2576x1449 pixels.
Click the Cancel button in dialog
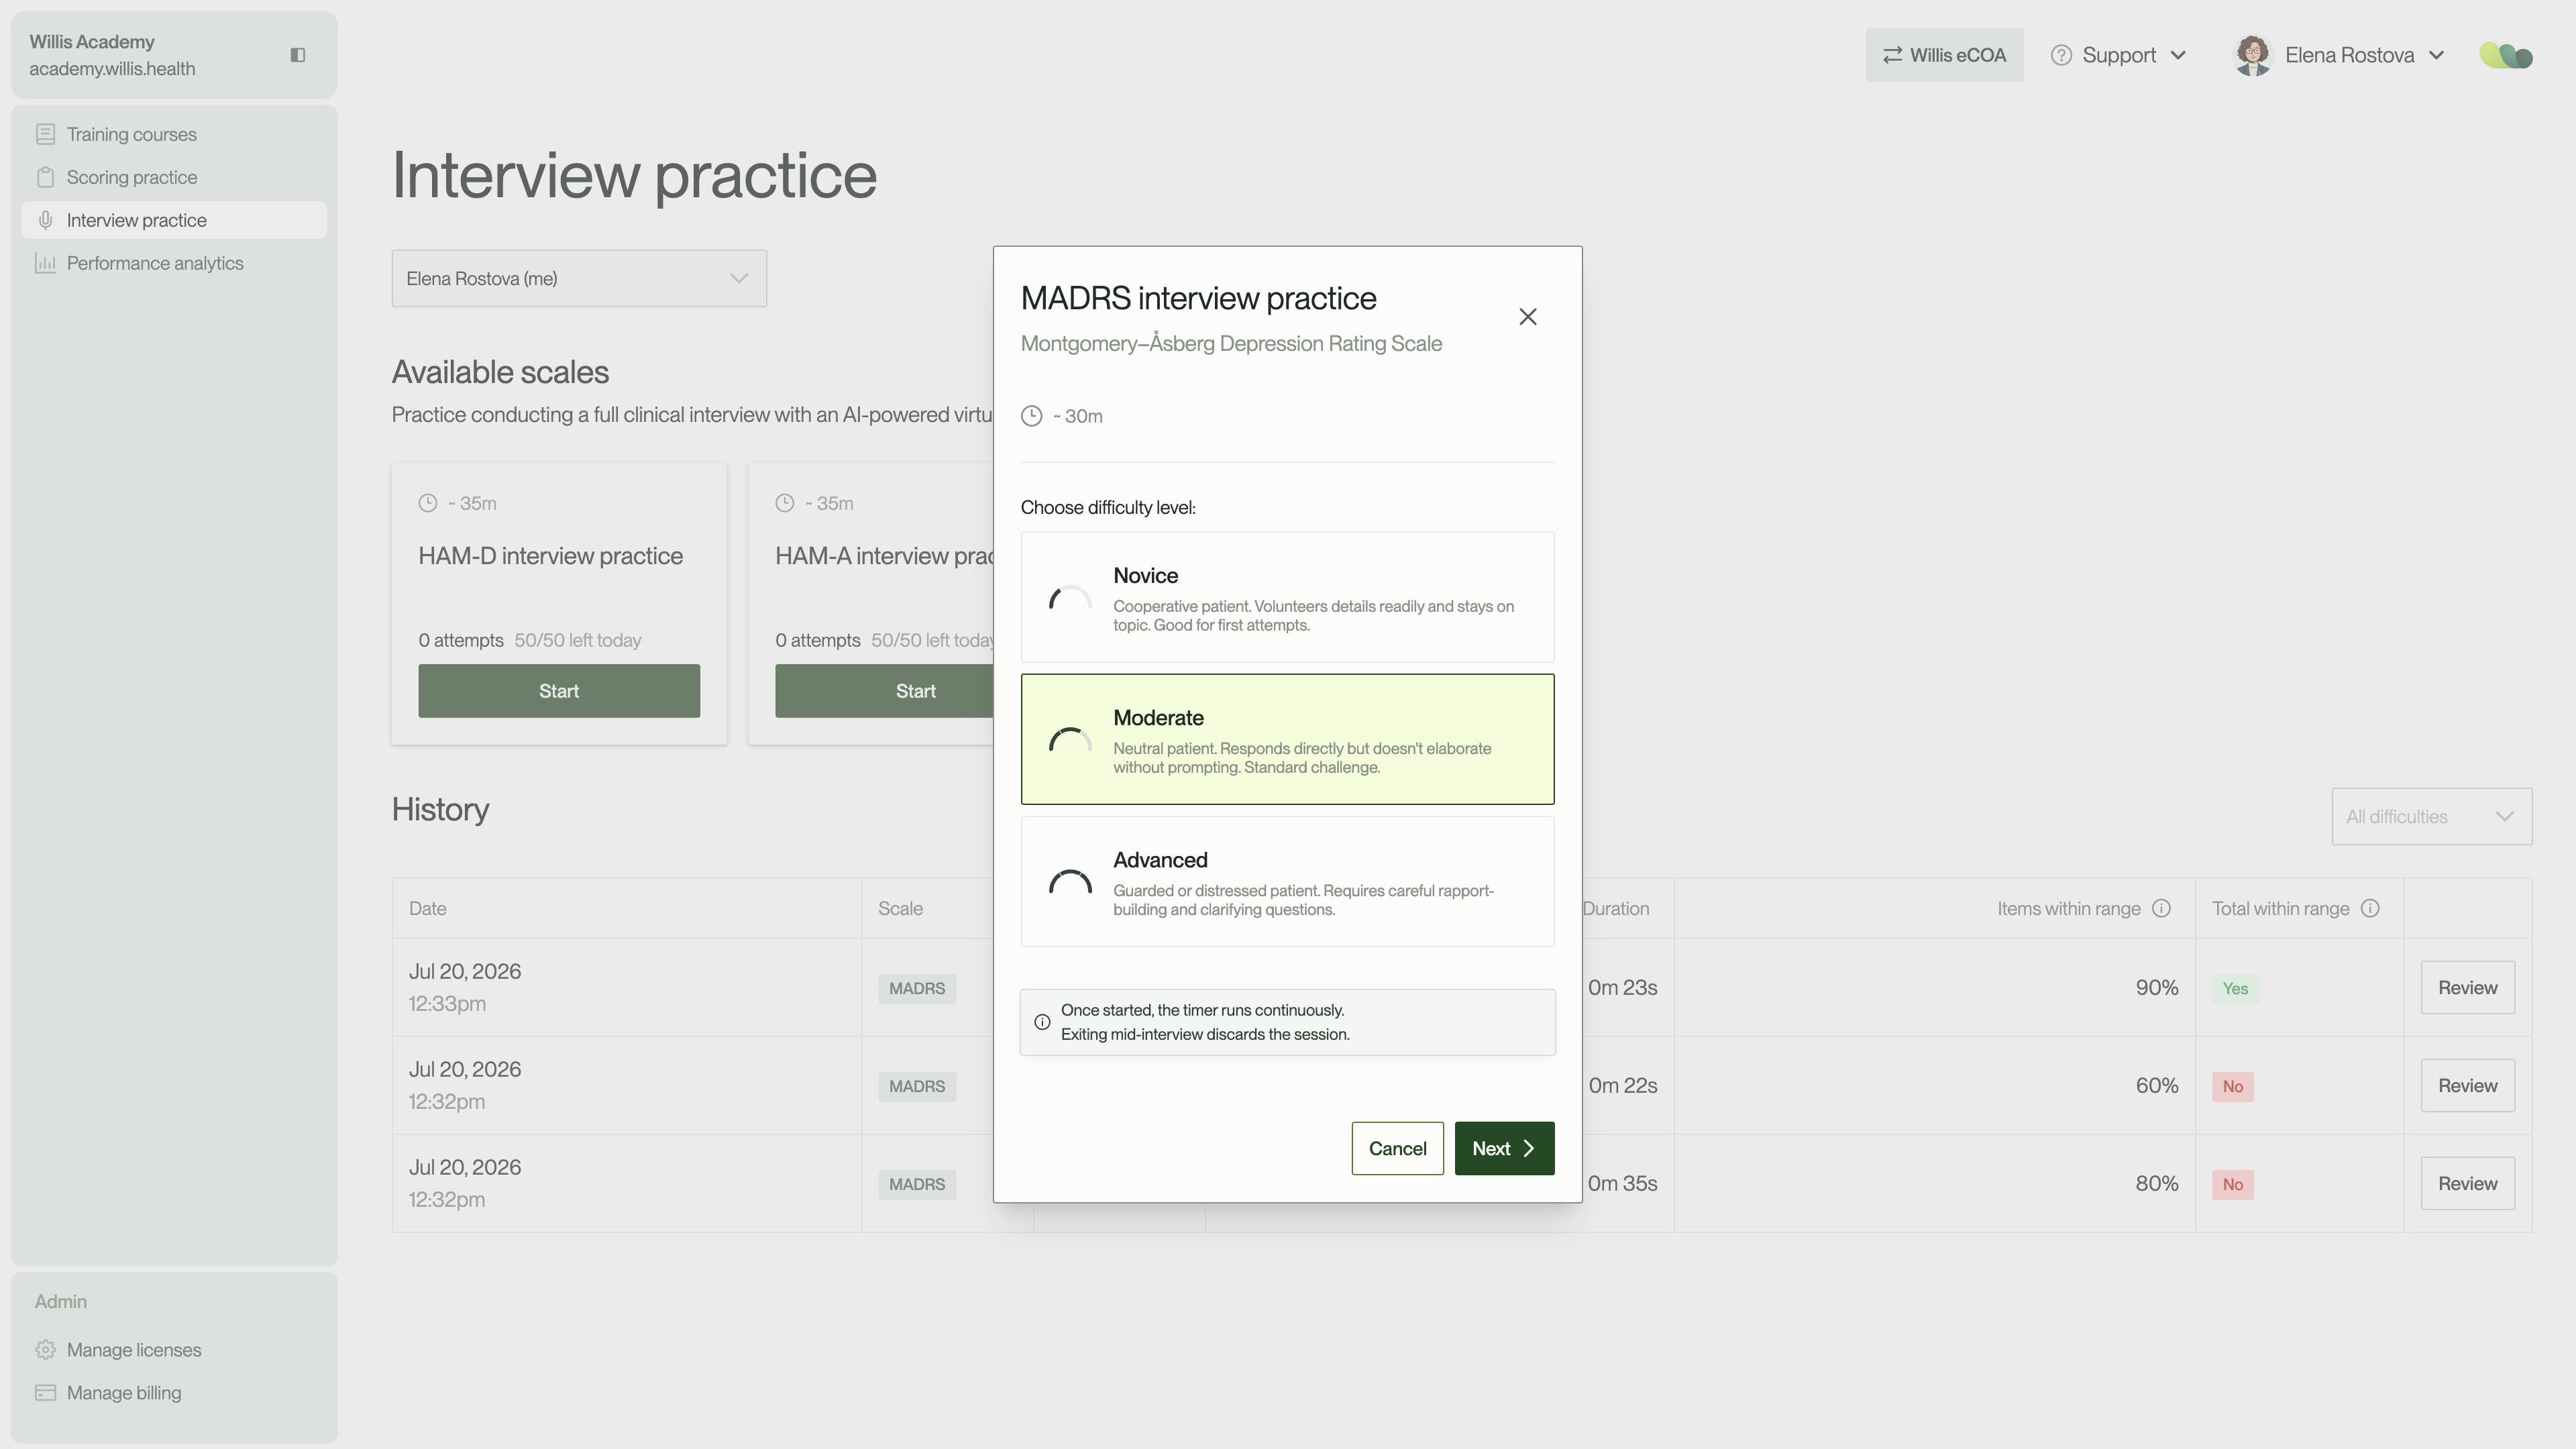coord(1397,1148)
